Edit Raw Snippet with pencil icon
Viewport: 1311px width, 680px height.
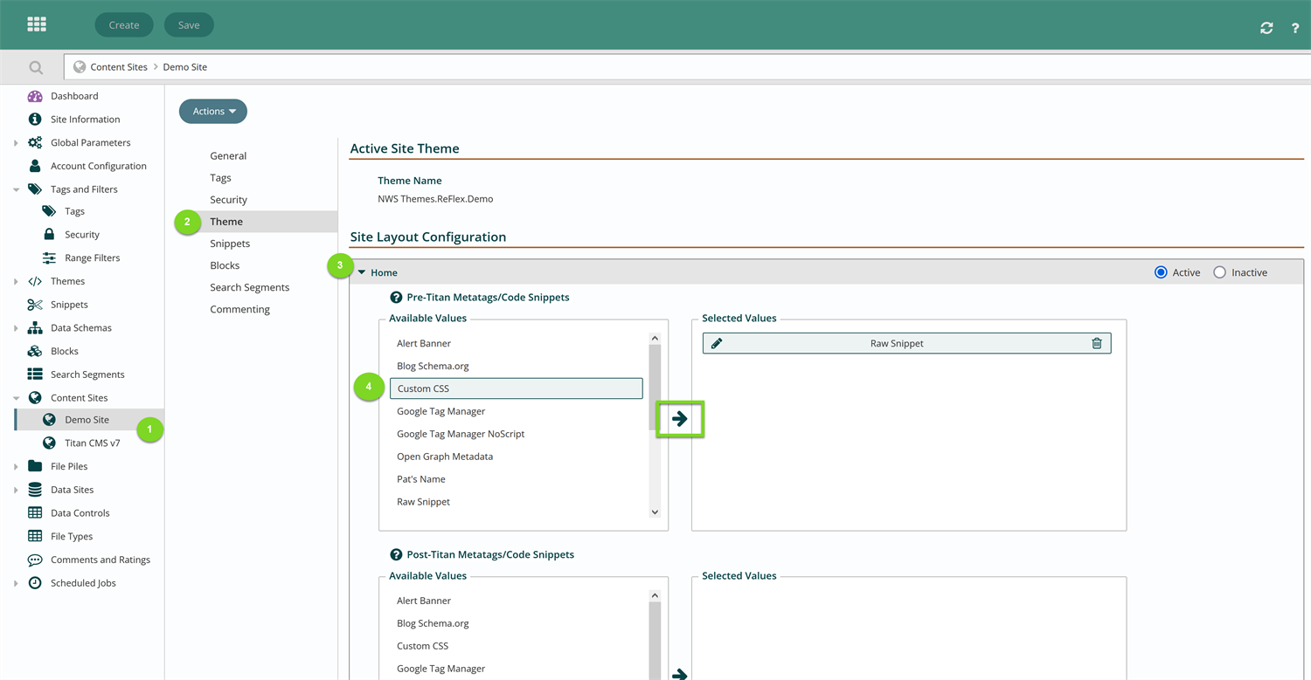(717, 344)
